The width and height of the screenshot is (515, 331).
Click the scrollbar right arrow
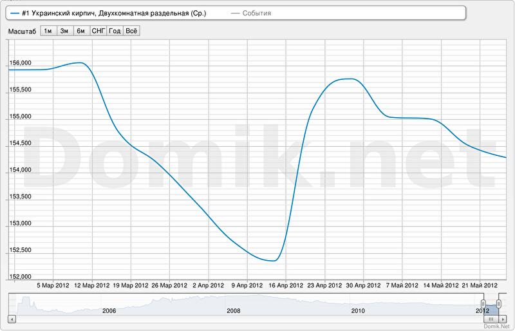tap(503, 318)
